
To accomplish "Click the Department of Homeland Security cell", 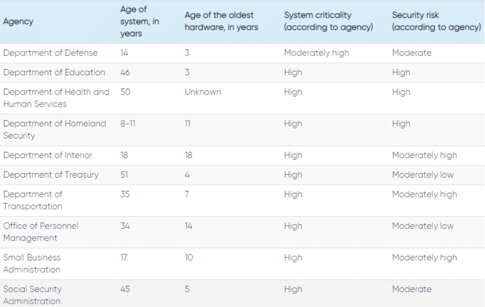I will pyautogui.click(x=55, y=129).
